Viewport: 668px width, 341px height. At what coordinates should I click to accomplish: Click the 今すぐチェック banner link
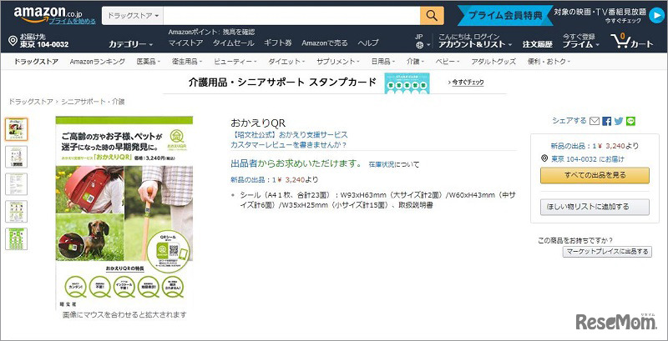point(466,83)
